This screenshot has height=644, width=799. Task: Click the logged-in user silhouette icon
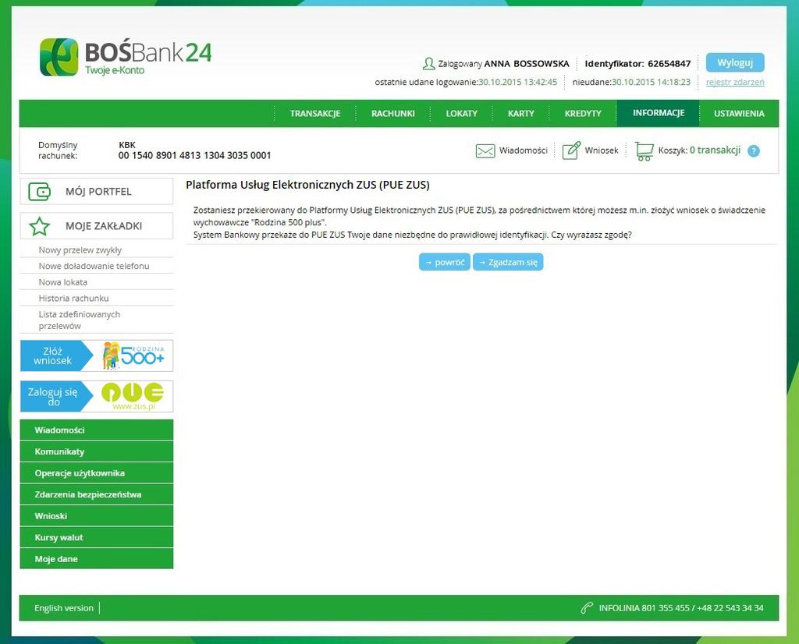tap(428, 64)
